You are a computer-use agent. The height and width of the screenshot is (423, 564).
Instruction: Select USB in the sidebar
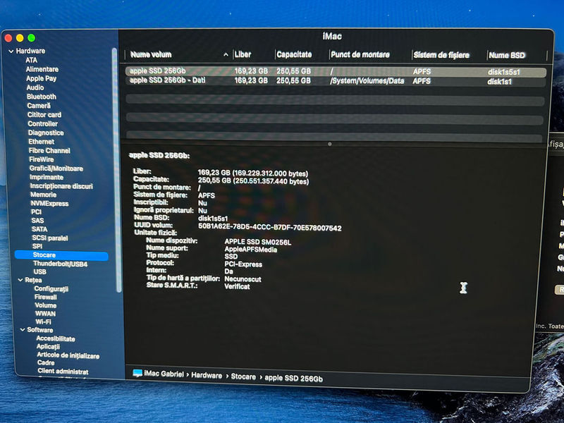(x=39, y=271)
